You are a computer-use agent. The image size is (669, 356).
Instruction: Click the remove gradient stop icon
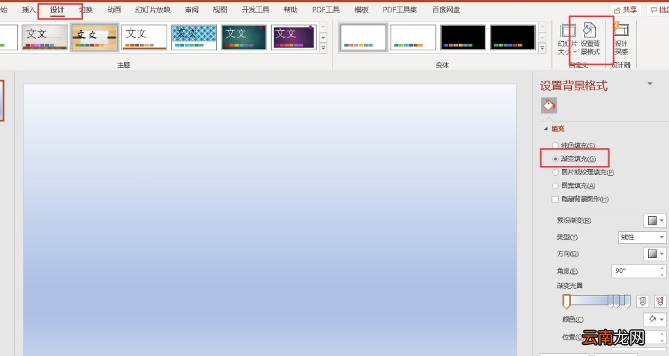pos(659,300)
